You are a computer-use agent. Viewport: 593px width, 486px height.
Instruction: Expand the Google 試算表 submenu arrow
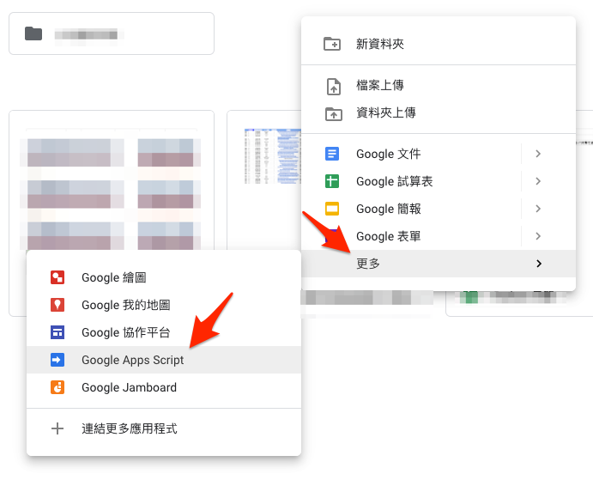(x=538, y=182)
